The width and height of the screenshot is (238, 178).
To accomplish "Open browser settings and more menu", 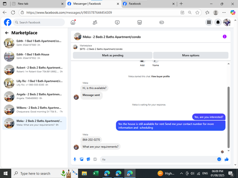I will pyautogui.click(x=224, y=12).
